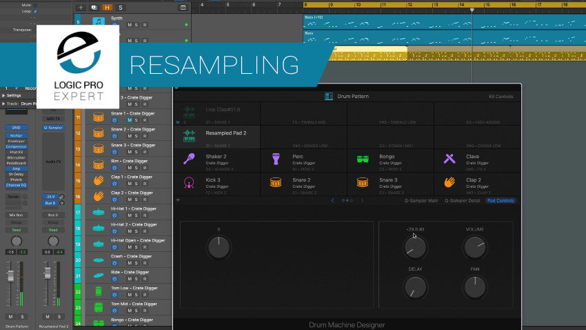Screen dimensions: 586x330
Task: Toggle the global Solo S button
Action: [x=121, y=8]
